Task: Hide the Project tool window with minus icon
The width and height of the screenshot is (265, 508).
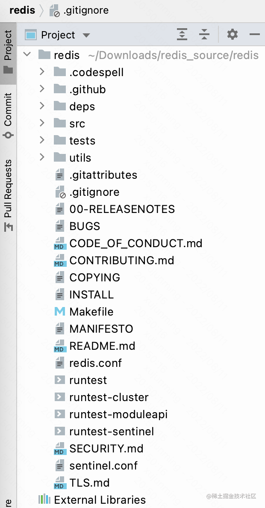Action: click(255, 34)
